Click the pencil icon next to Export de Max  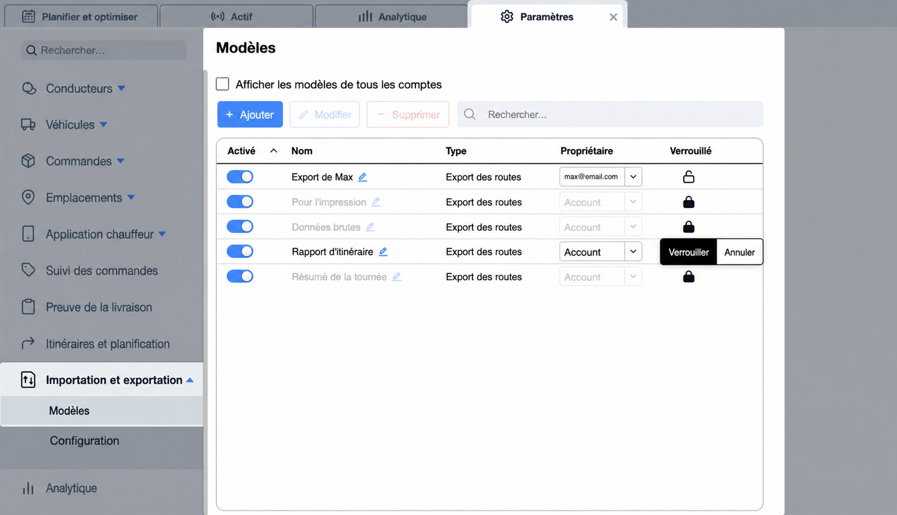363,177
